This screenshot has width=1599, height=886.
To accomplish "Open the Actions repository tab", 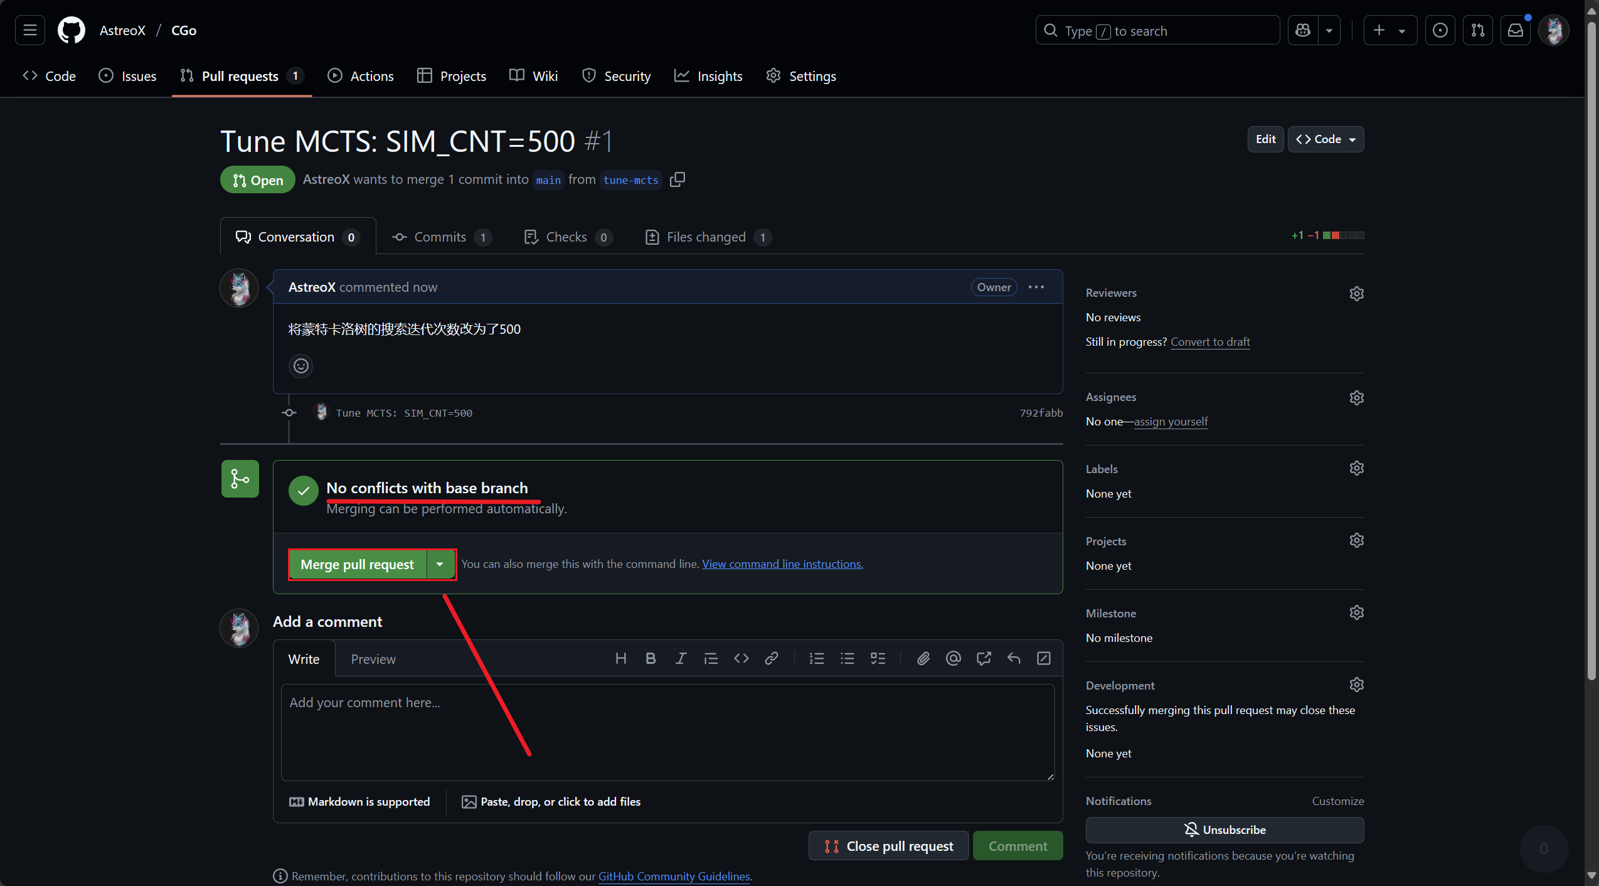I will click(x=361, y=76).
